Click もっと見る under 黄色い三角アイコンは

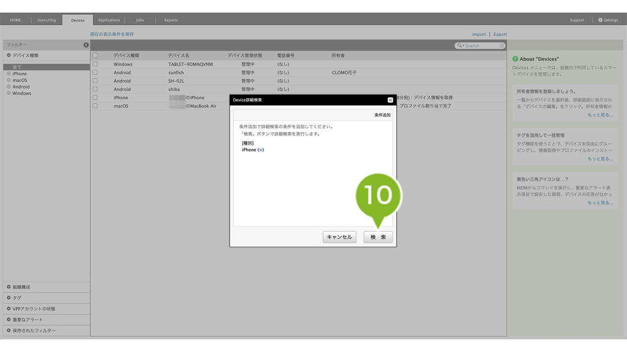pos(600,203)
